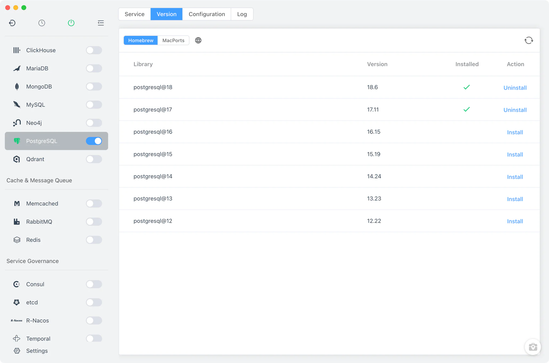
Task: Click the Library column header
Action: pos(143,64)
